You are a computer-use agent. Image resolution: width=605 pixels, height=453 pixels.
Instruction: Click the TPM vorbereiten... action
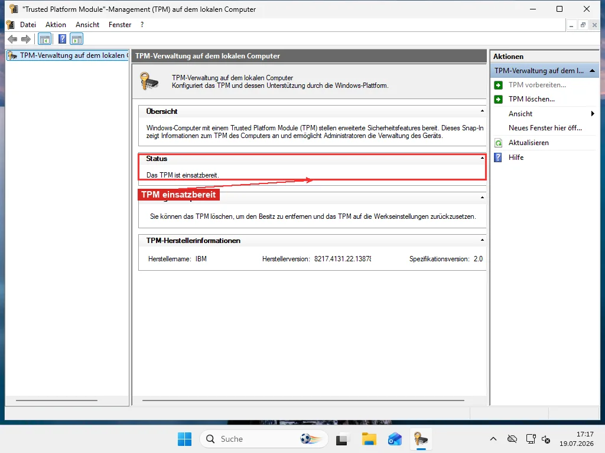537,85
